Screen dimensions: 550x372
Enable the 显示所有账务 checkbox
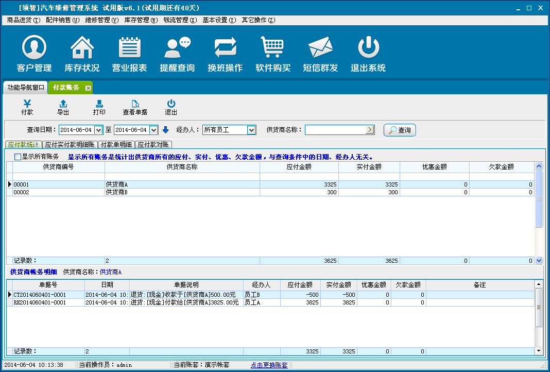[18, 157]
